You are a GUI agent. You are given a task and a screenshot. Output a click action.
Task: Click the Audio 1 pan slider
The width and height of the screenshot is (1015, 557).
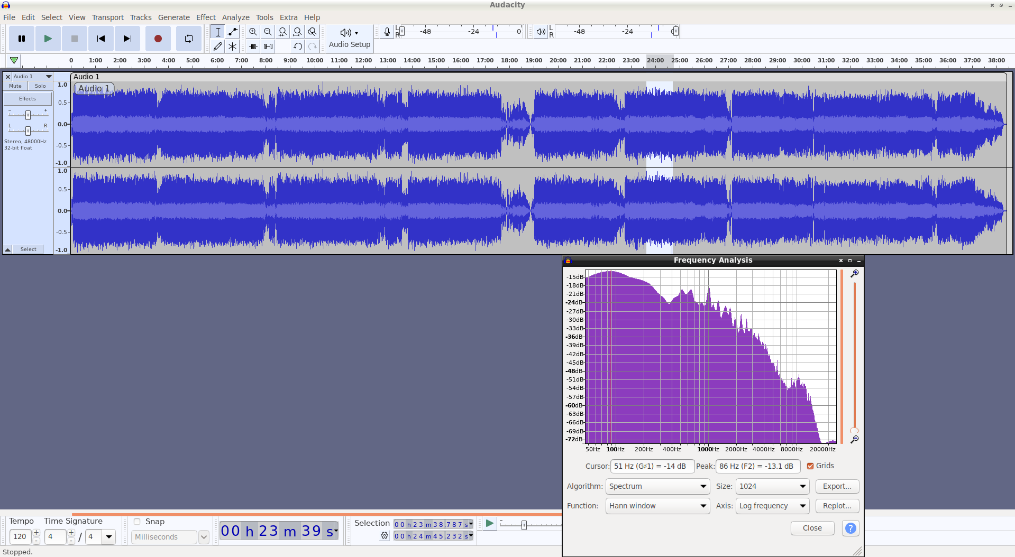(x=28, y=130)
